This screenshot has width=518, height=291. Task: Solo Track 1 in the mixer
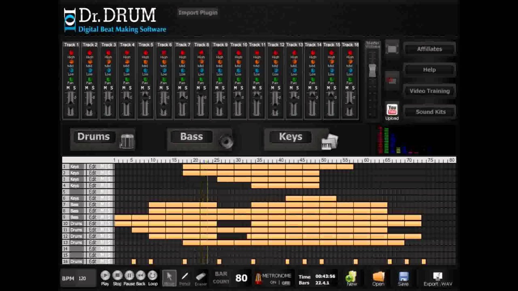pyautogui.click(x=74, y=88)
